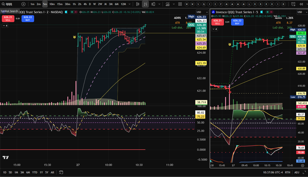
Task: Set the date range to 1D
Action: click(x=5, y=172)
